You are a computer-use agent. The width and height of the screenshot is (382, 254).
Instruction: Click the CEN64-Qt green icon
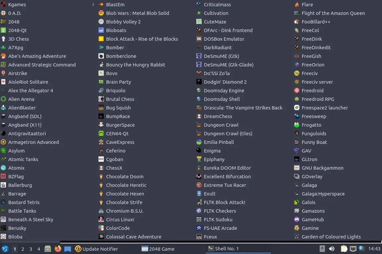point(101,133)
